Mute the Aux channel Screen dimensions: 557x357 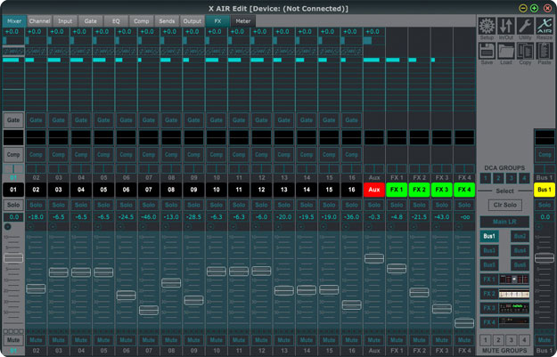[374, 340]
